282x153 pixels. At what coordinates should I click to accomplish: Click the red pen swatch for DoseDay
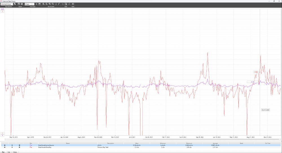click(x=31, y=147)
